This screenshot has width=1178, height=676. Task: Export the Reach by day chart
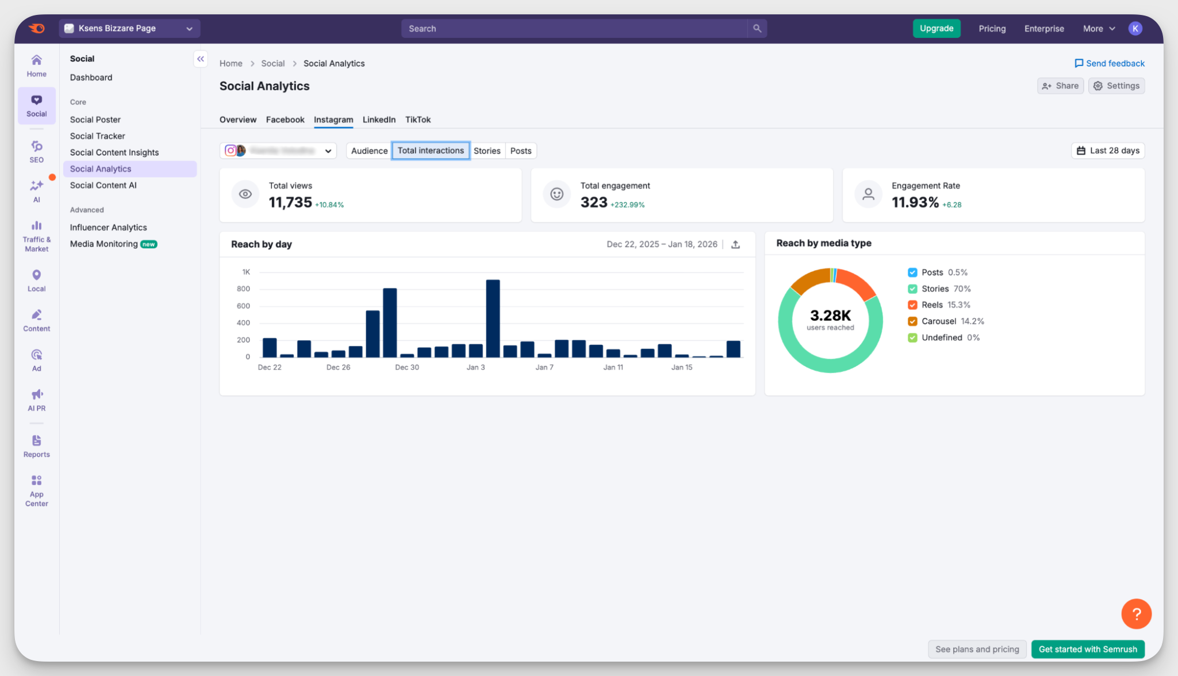pos(736,244)
